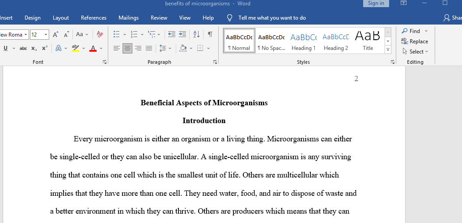Open the Select menu
The image size is (462, 223).
click(415, 52)
